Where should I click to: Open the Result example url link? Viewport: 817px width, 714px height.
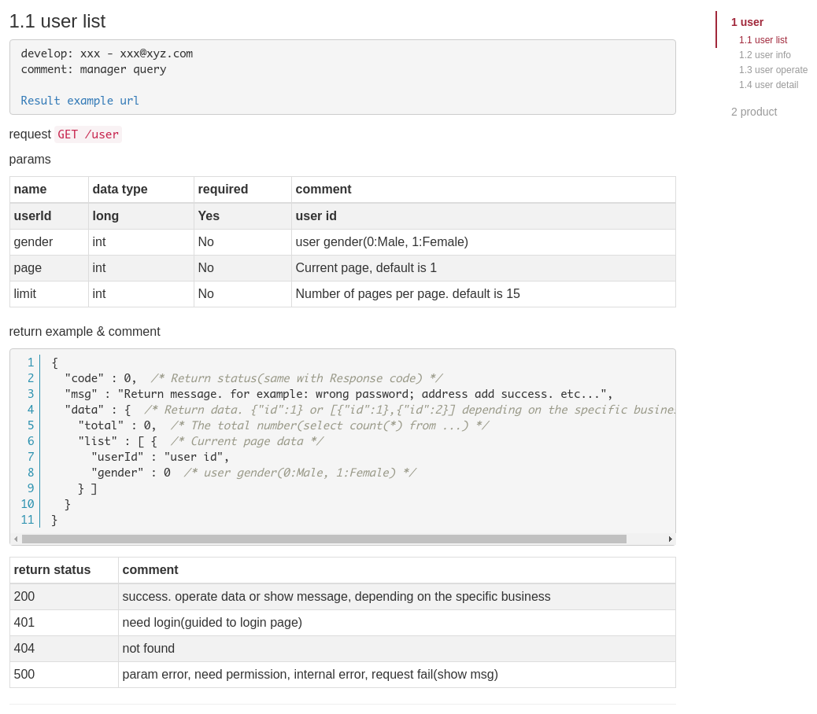coord(79,101)
